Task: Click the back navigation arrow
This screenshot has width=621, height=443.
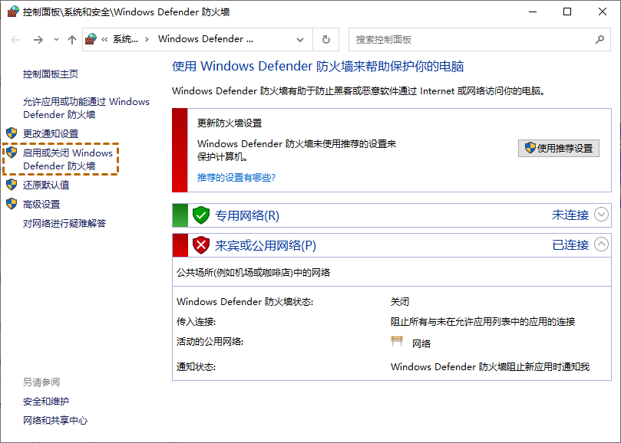Action: [14, 38]
